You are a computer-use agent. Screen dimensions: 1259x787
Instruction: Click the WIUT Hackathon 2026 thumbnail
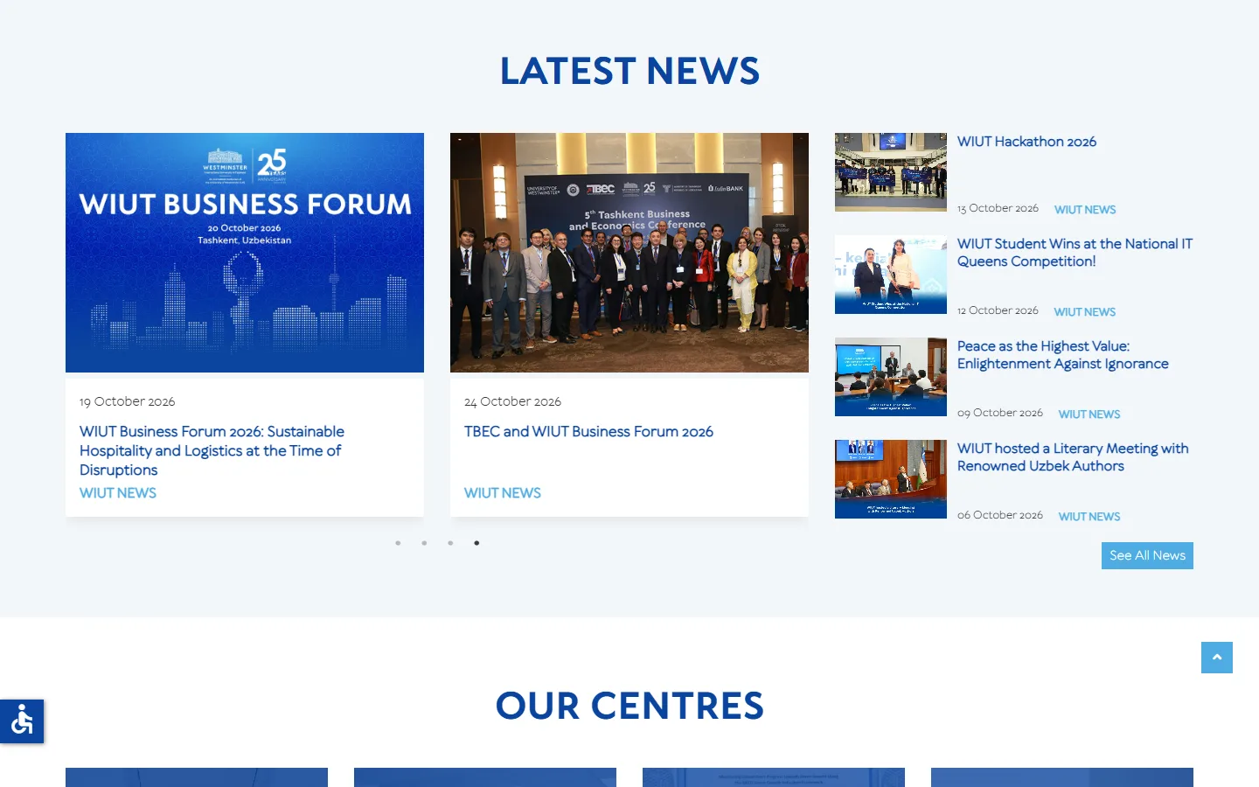(891, 172)
